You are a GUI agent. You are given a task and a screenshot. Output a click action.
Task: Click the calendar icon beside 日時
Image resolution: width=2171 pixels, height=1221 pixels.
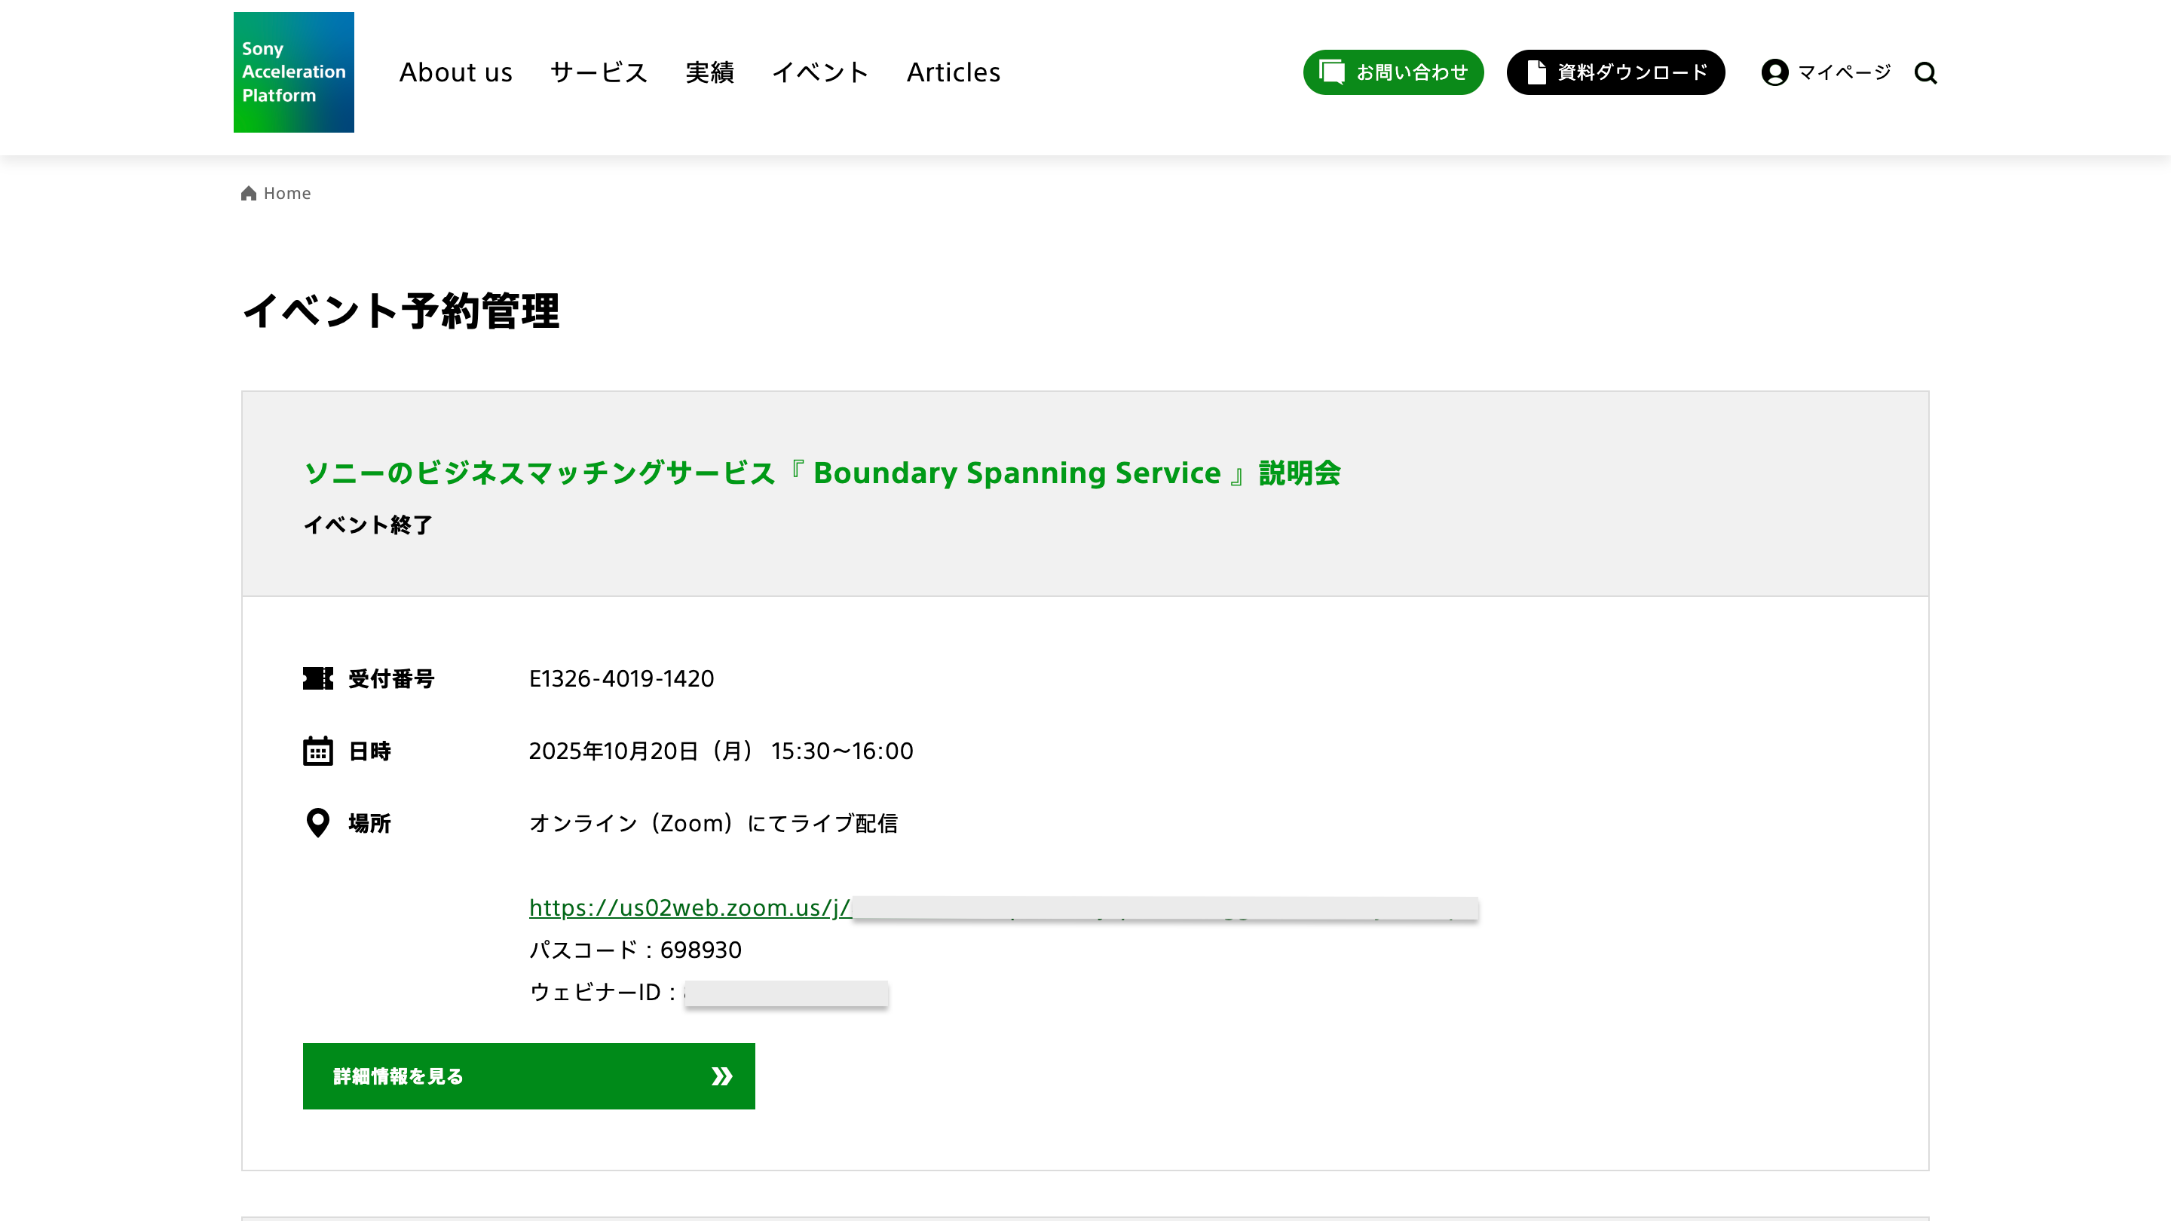[317, 751]
